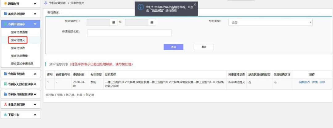This screenshot has height=128, width=333.
Task: Click the calendar icon for end date
Action: 152,22
